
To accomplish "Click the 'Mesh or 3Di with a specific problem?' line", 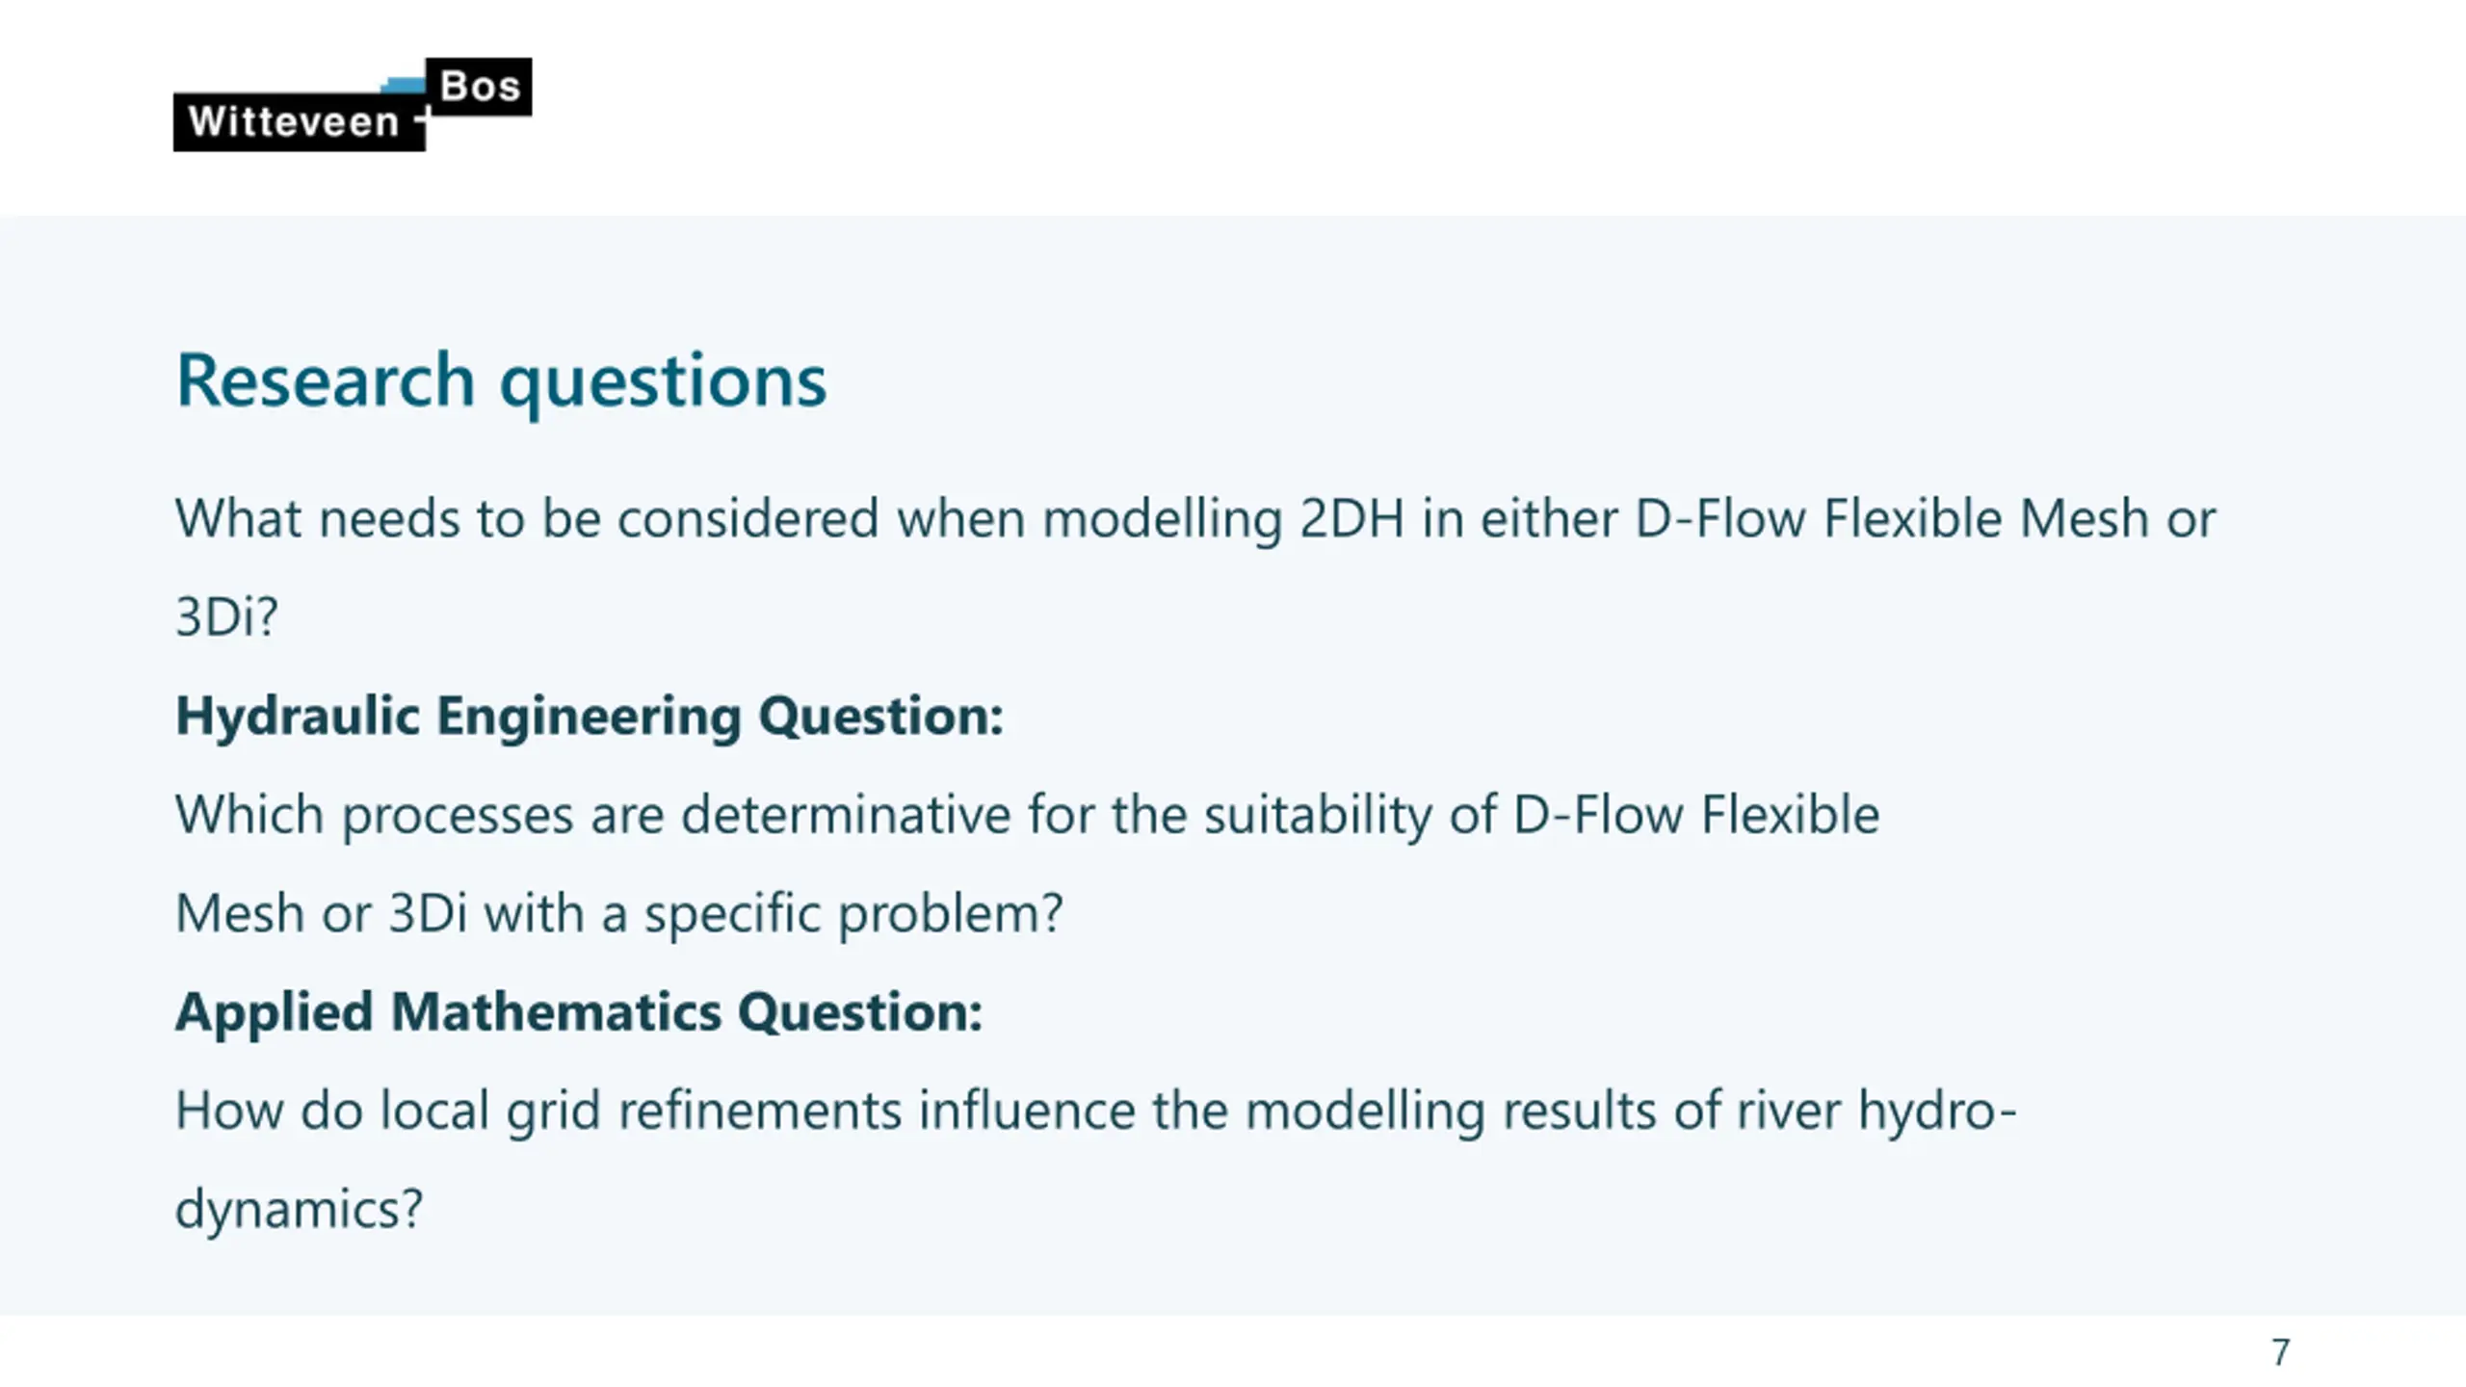I will click(x=619, y=914).
